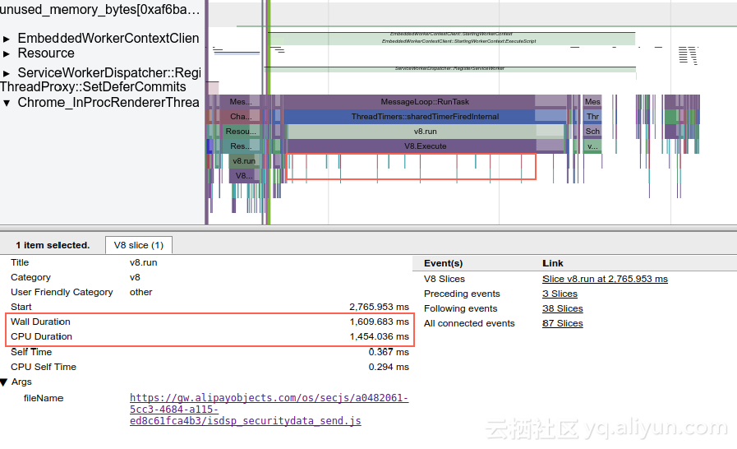737x449 pixels.
Task: Select the Cha... slice on left
Action: (x=241, y=116)
